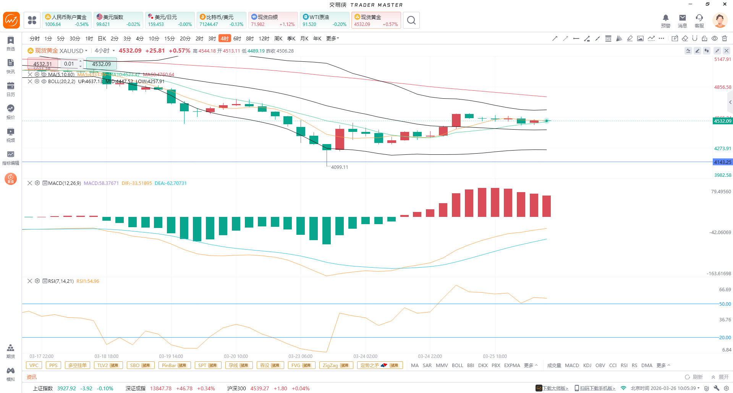The height and width of the screenshot is (393, 733).
Task: Select the fan lines drawing tool
Action: 619,38
